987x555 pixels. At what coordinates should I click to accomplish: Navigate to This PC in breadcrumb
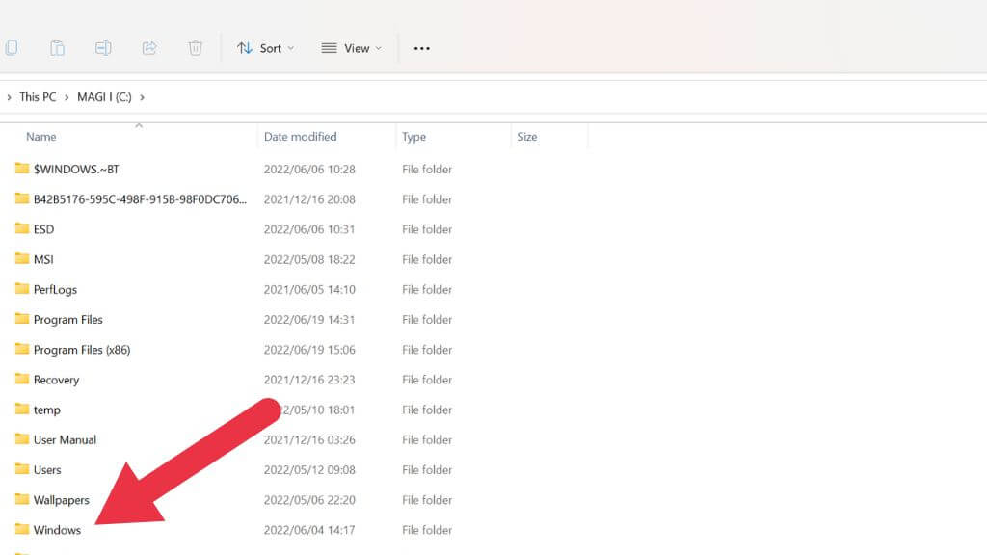tap(38, 97)
